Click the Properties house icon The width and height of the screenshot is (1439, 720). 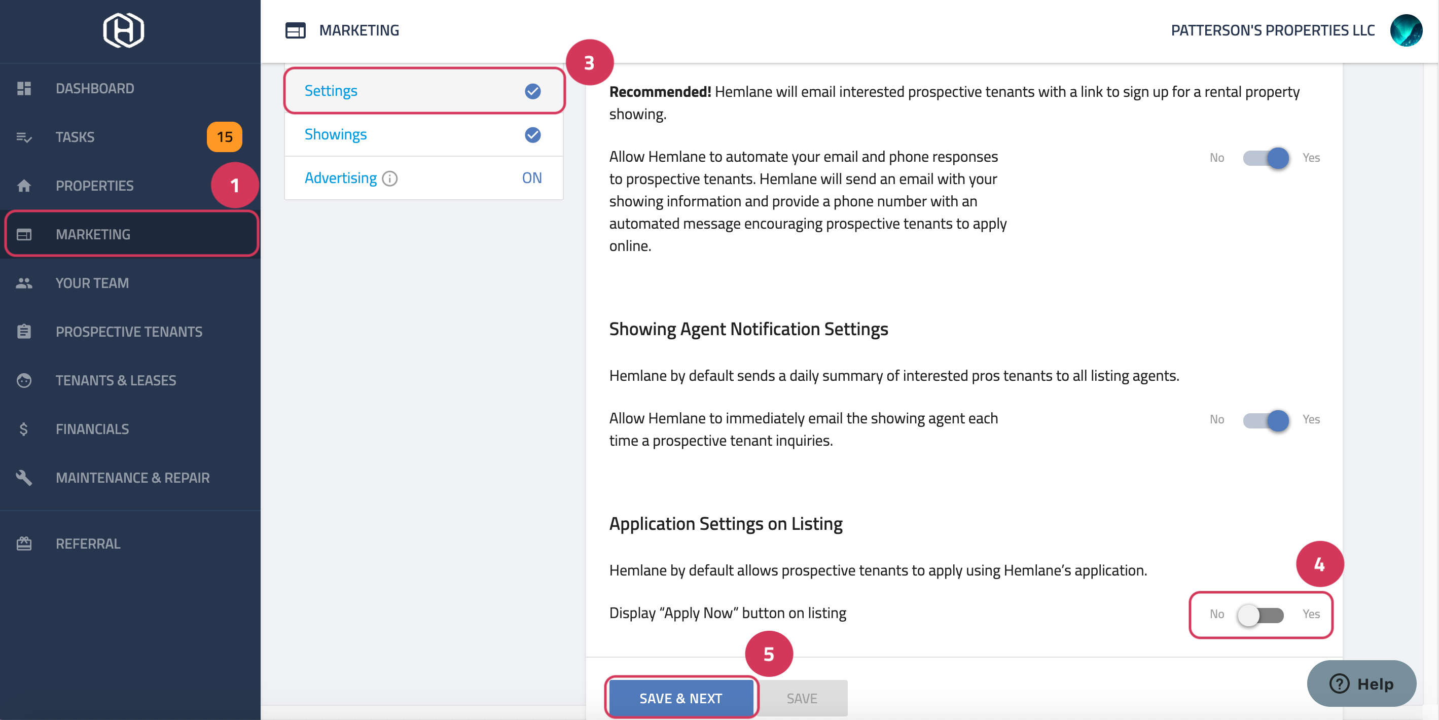click(x=24, y=186)
